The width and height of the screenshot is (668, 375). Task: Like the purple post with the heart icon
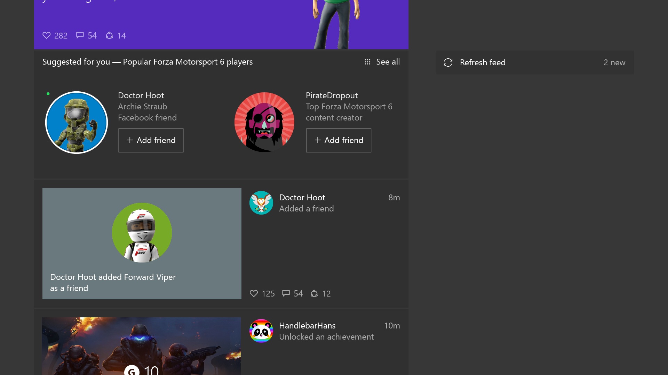47,35
